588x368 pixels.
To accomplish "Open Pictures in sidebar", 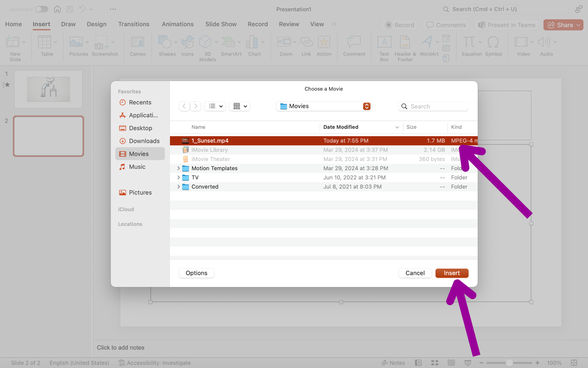I will coord(140,193).
